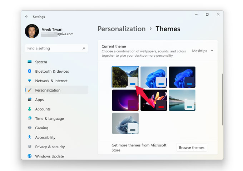Click the Mashtips current theme name

click(199, 51)
